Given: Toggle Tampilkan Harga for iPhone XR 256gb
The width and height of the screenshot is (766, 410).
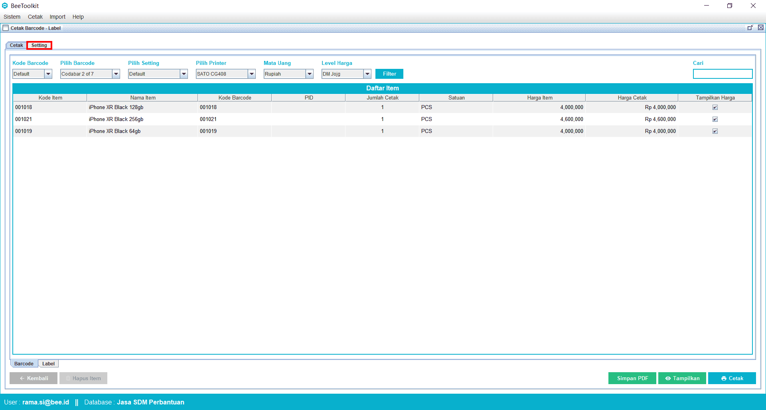Looking at the screenshot, I should pos(715,119).
